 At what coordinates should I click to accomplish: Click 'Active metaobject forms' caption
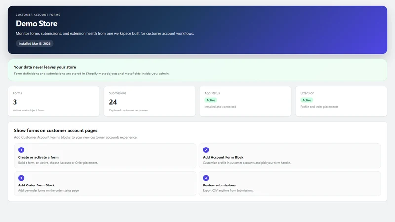point(29,110)
